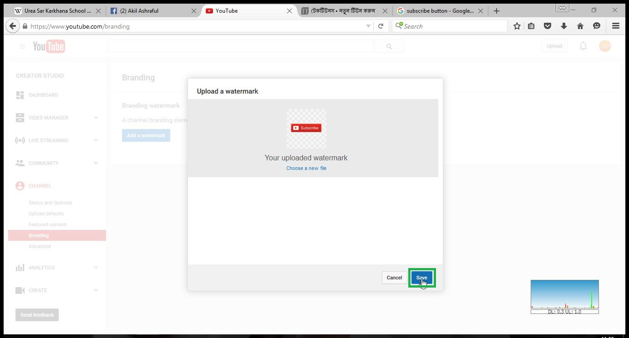
Task: Click the Save button in watermark dialog
Action: [x=421, y=278]
